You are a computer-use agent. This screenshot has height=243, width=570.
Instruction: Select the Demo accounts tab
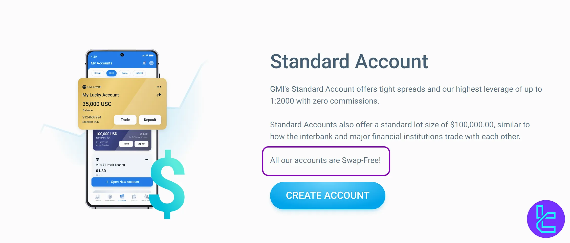coord(124,73)
